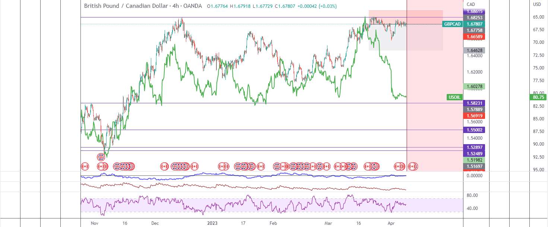Click the Feb label on the time axis
Image resolution: width=548 pixels, height=227 pixels.
pyautogui.click(x=273, y=223)
